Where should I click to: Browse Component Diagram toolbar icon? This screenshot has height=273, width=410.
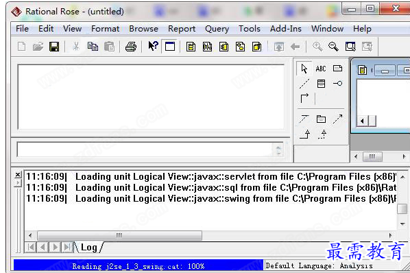coord(224,47)
